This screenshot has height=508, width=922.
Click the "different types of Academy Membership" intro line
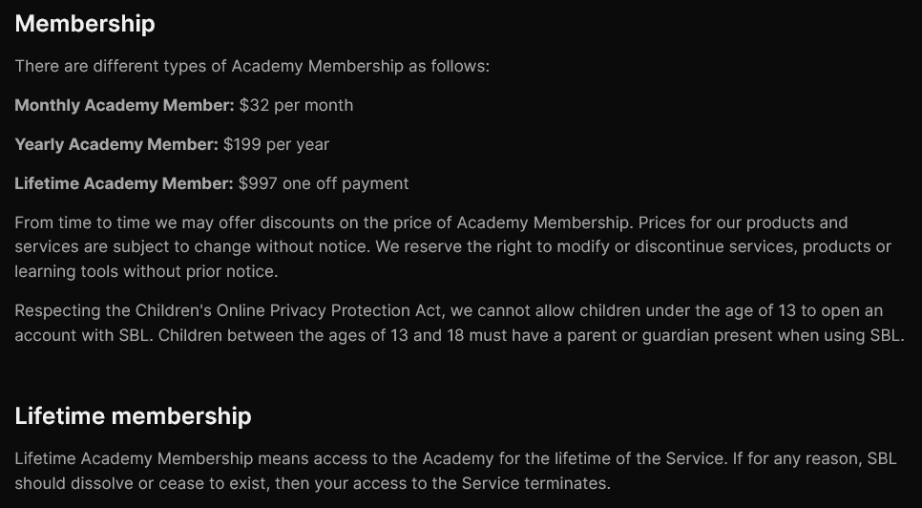(252, 67)
